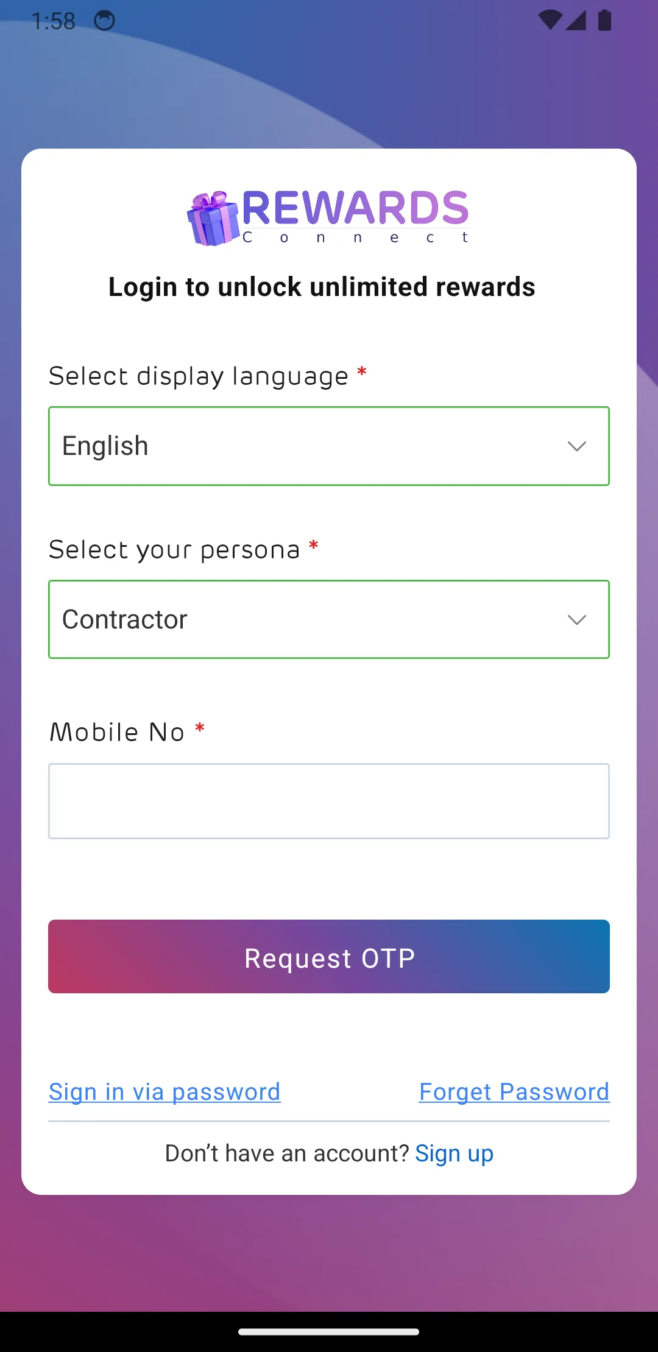
Task: Click the chevron arrow in the persona field
Action: 576,620
